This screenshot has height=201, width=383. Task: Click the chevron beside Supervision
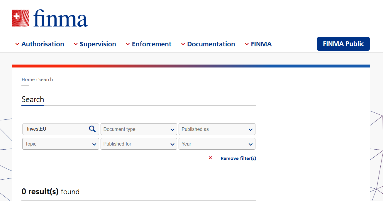(76, 44)
